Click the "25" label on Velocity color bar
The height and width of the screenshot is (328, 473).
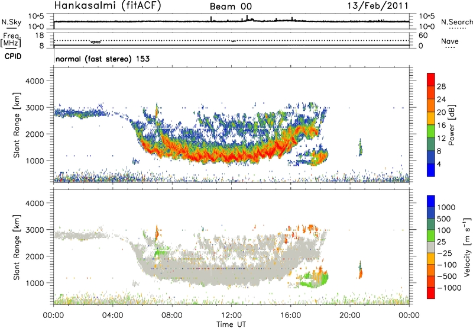tap(442, 242)
